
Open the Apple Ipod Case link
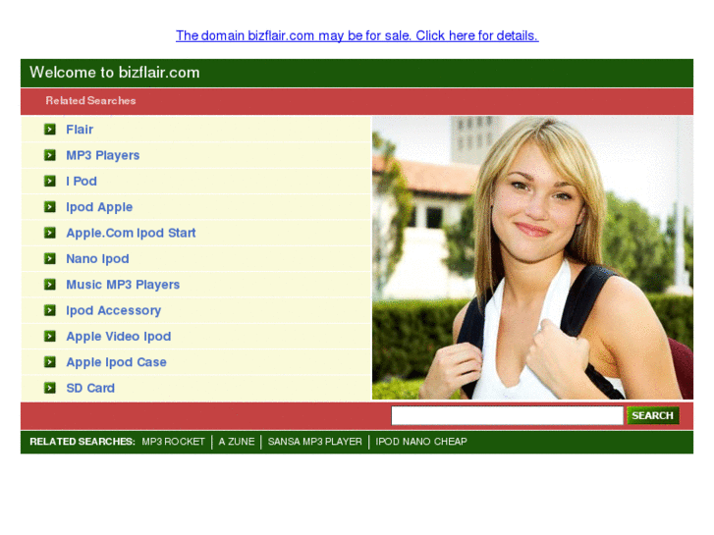tap(116, 362)
